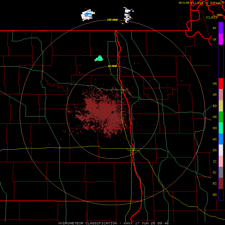
Task: Click the [CLAS] label
Action: [211, 17]
